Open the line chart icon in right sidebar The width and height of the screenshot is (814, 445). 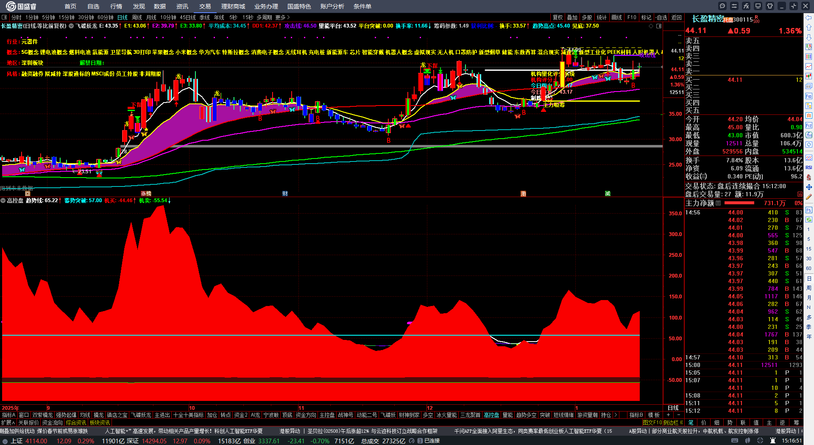(809, 67)
